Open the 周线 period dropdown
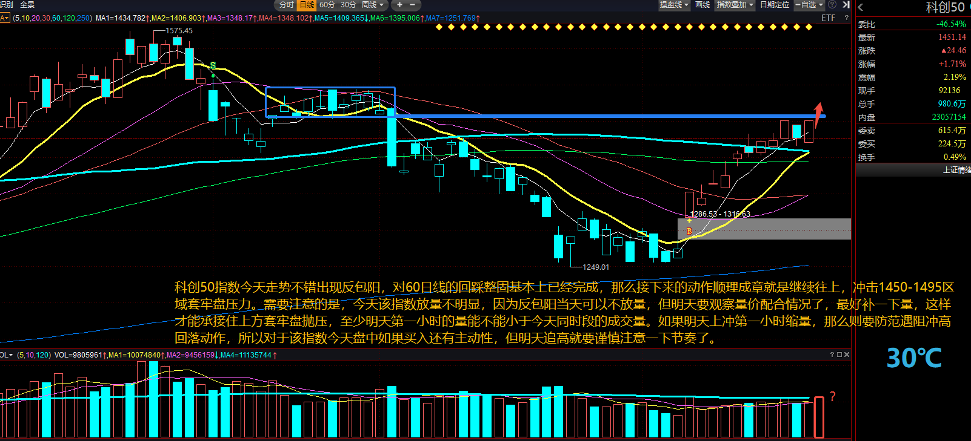This screenshot has width=971, height=441. pyautogui.click(x=373, y=5)
